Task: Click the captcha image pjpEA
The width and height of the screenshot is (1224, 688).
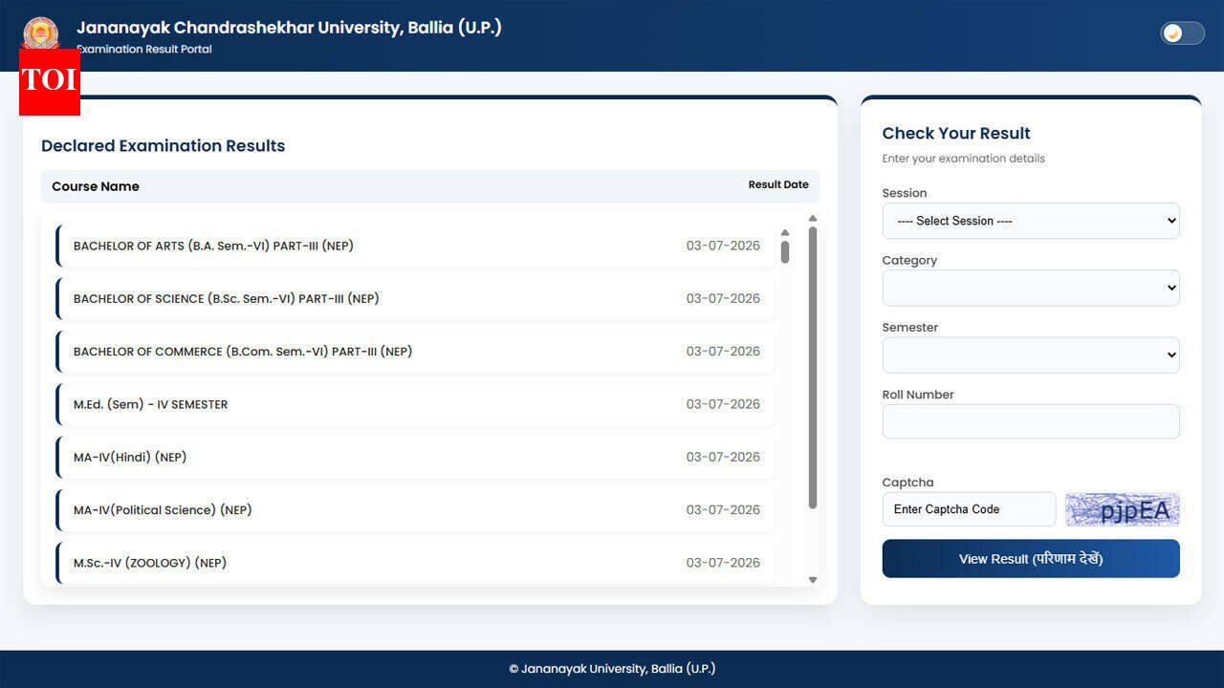Action: click(x=1123, y=509)
